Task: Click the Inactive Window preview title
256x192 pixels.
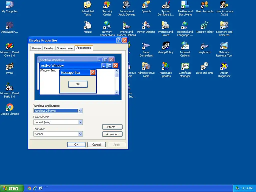Action: point(51,60)
